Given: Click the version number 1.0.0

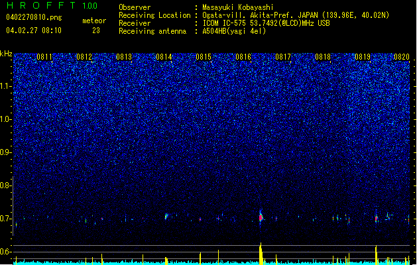Looking at the screenshot, I should 89,6.
